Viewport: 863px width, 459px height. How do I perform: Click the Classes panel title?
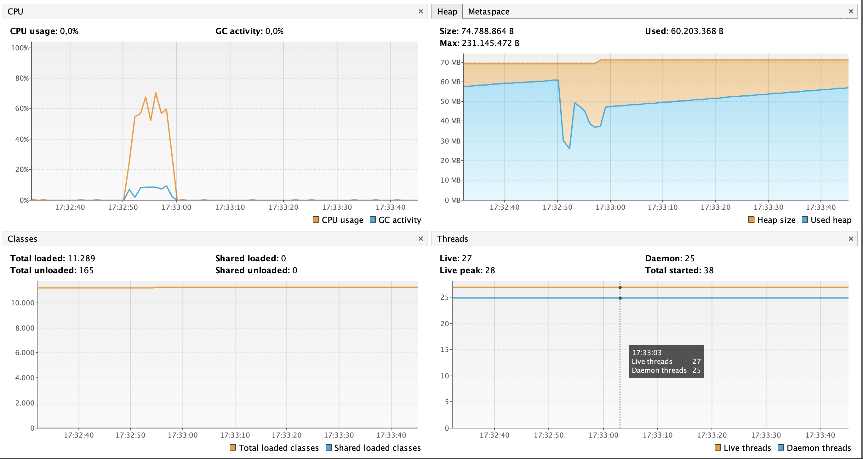point(22,239)
